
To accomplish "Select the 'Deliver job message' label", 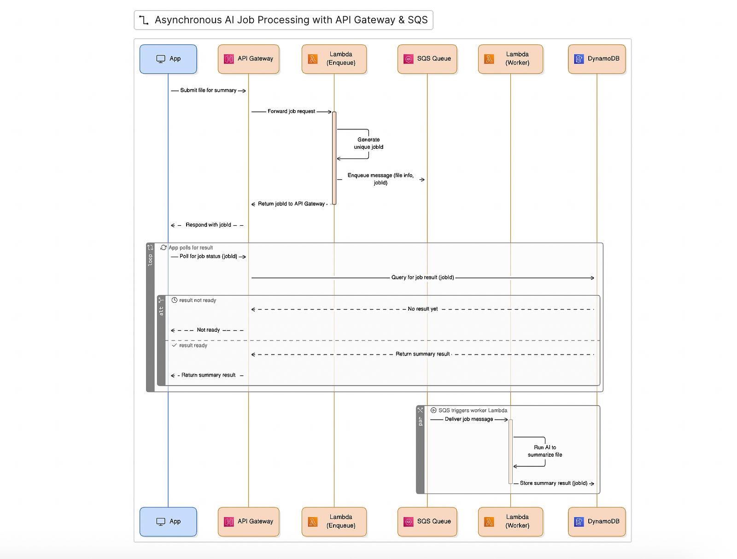I will pyautogui.click(x=469, y=419).
